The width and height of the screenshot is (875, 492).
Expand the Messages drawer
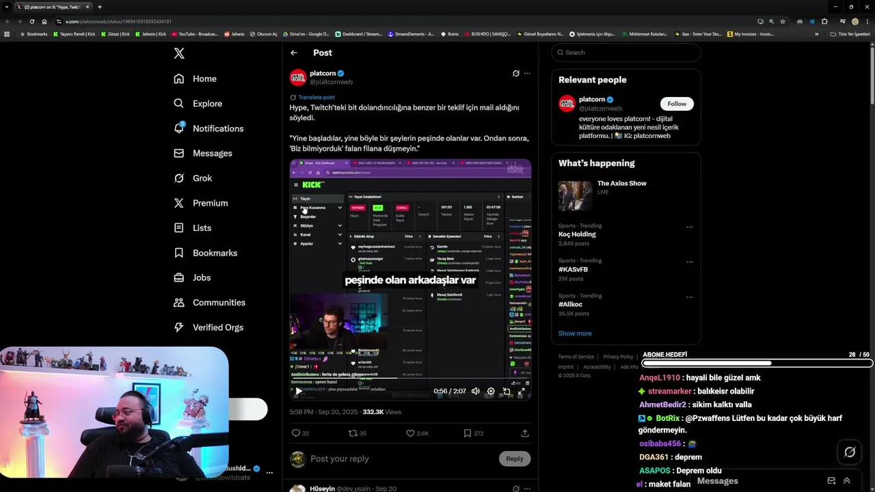tap(847, 481)
